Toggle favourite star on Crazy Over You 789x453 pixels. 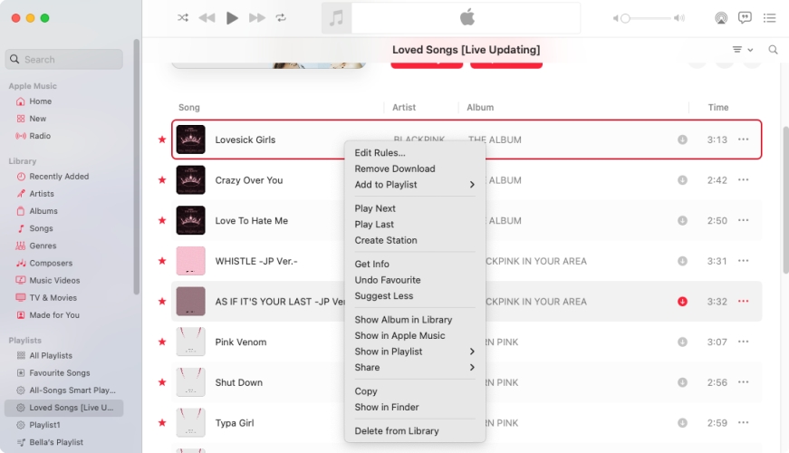pyautogui.click(x=162, y=179)
